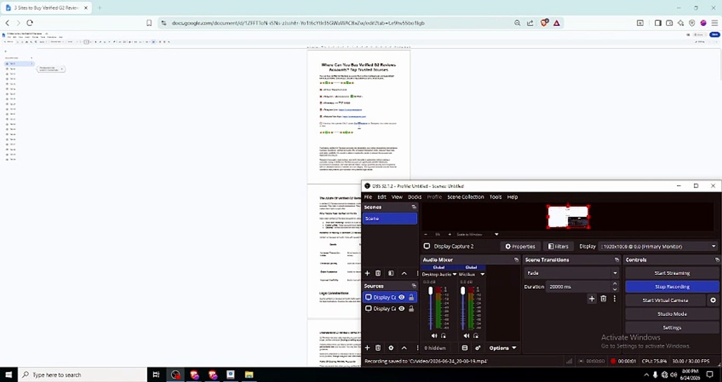
Task: Add a scene transition with the plus icon
Action: click(x=592, y=299)
